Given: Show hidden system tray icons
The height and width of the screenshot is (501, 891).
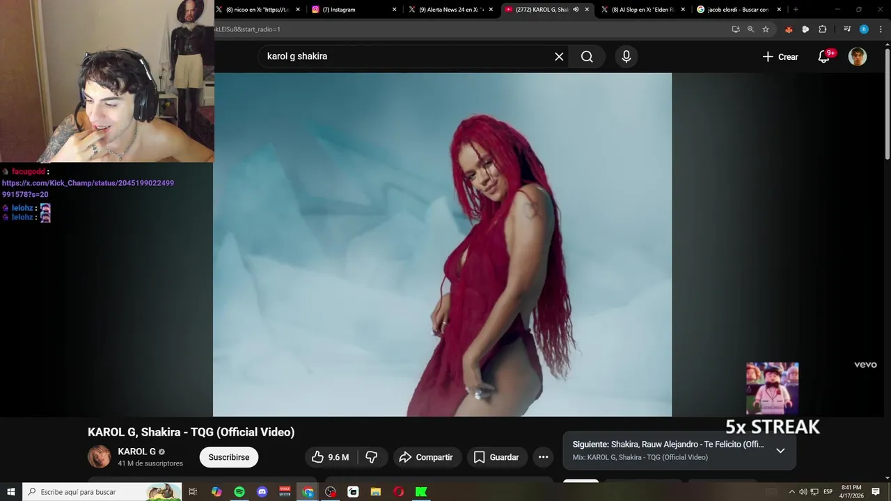Looking at the screenshot, I should 791,492.
